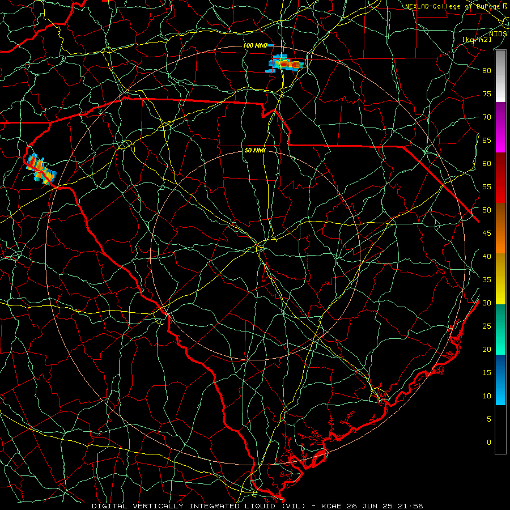Click the 75 value on the scale
510x510 pixels.
pyautogui.click(x=487, y=93)
